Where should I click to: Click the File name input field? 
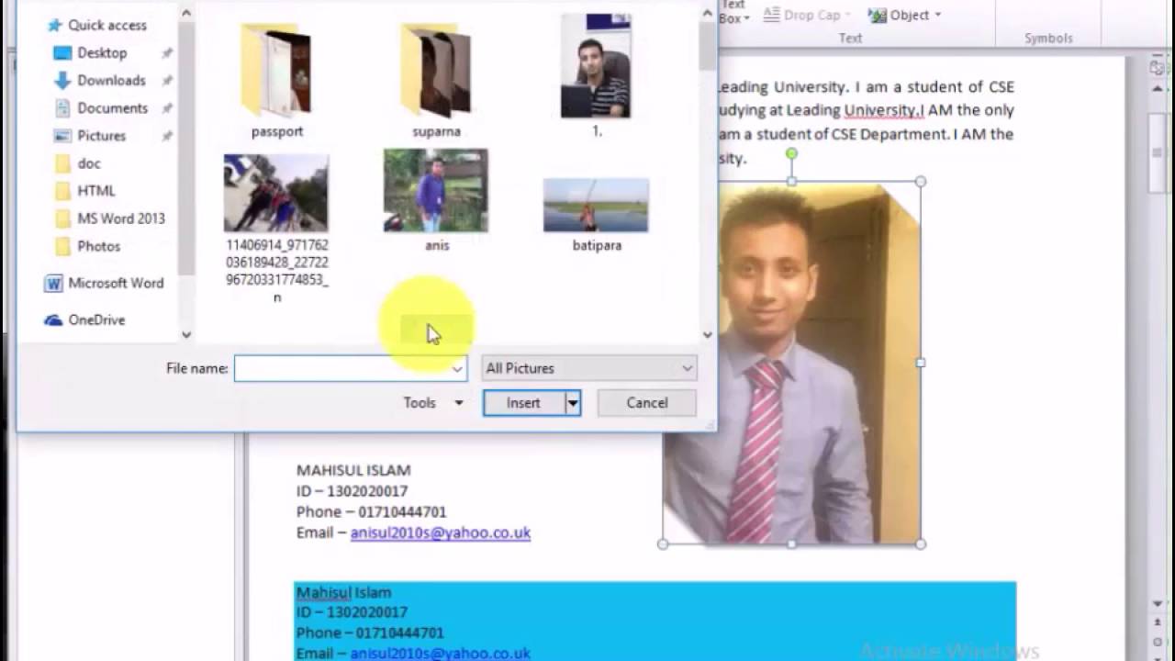click(x=350, y=368)
